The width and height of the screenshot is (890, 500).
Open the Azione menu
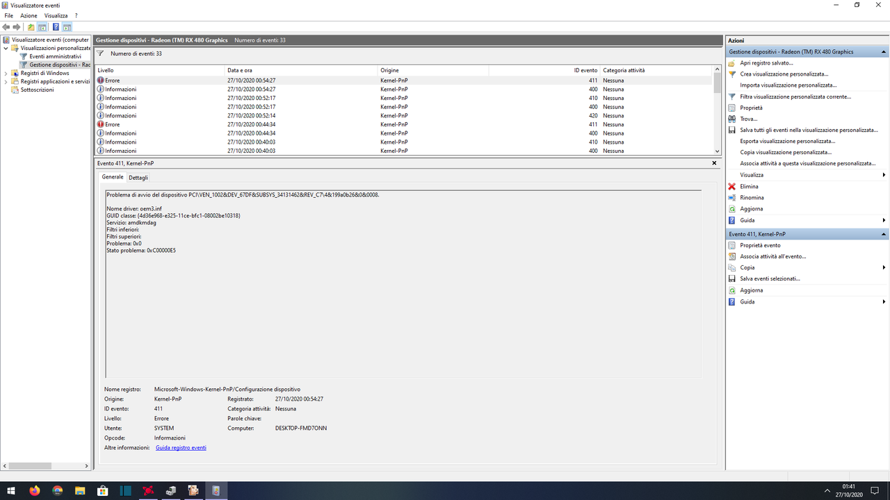29,15
